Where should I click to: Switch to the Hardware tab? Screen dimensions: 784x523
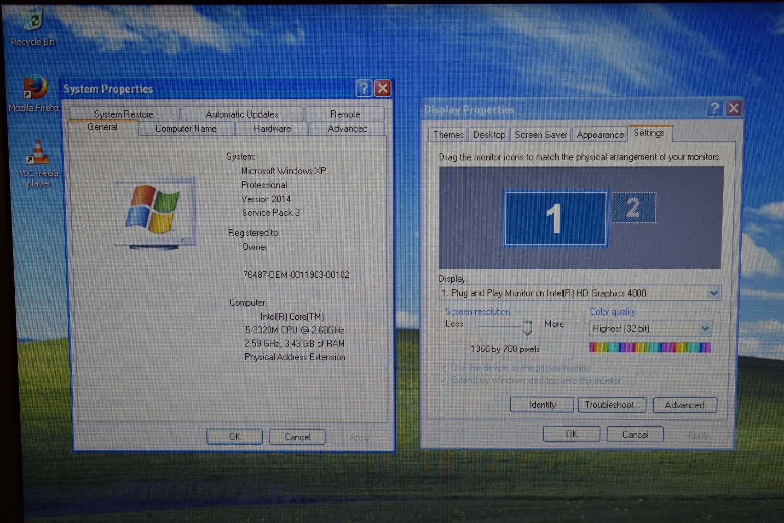click(272, 128)
